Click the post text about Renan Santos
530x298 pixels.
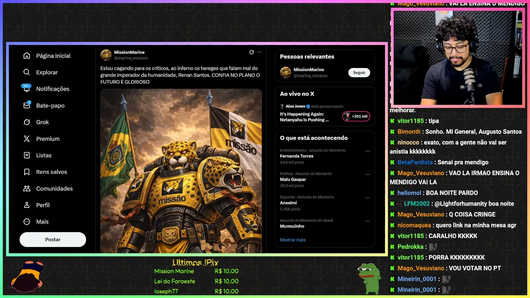tap(180, 75)
